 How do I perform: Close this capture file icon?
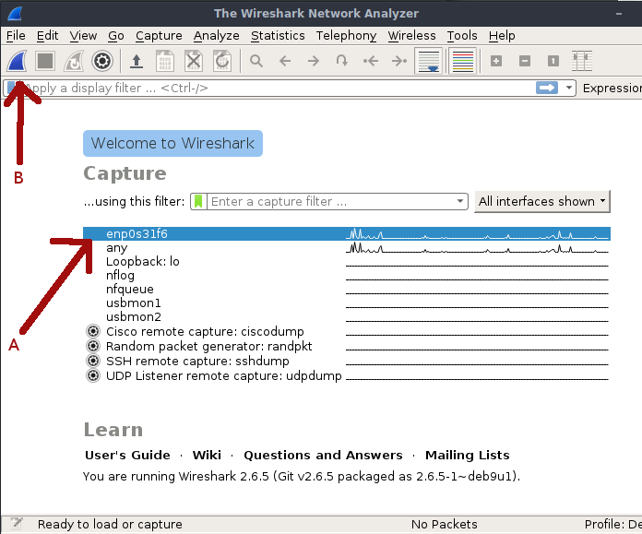coord(194,62)
